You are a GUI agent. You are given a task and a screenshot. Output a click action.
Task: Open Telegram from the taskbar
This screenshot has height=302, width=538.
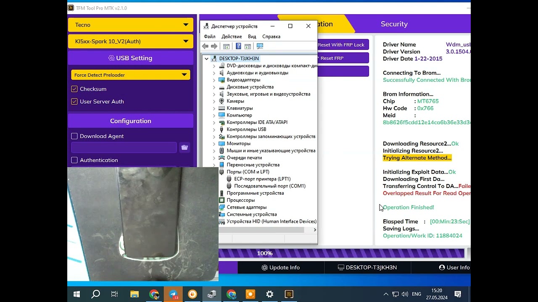coord(173,294)
